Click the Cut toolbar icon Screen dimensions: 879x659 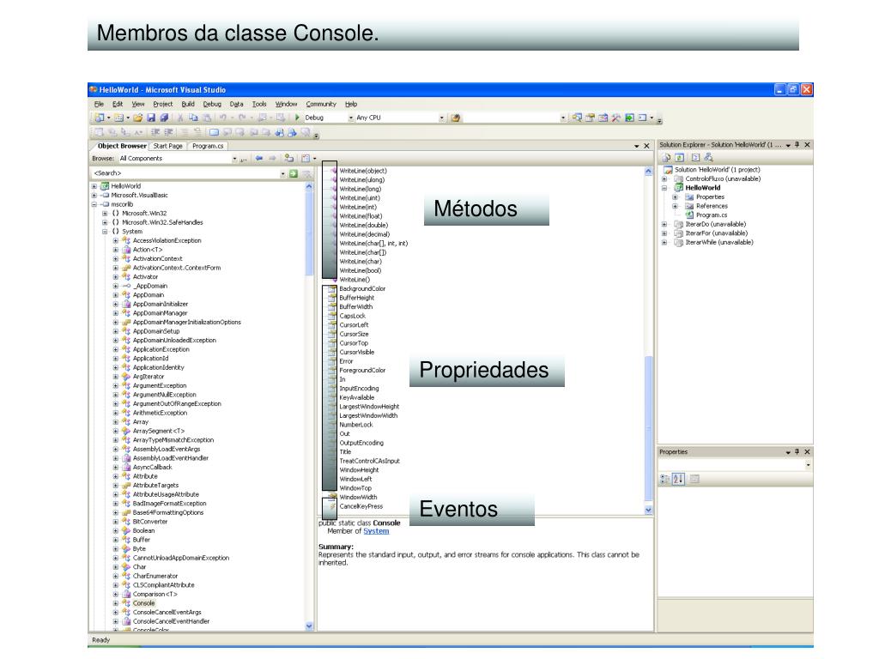pos(180,118)
